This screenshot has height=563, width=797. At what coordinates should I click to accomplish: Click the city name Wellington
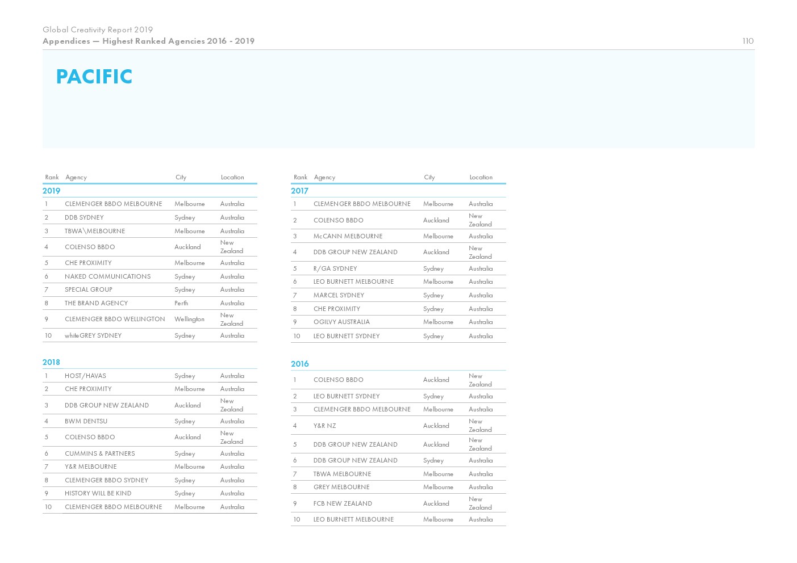[x=189, y=319]
